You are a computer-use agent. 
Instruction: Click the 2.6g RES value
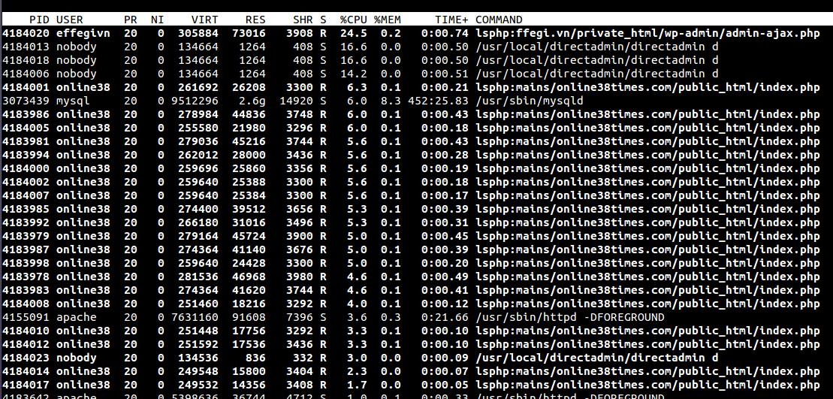coord(252,101)
